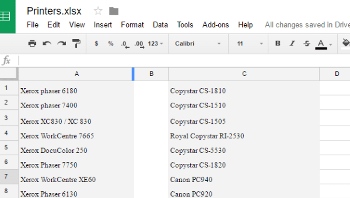350x198 pixels.
Task: Select row 7 header
Action: pos(9,176)
